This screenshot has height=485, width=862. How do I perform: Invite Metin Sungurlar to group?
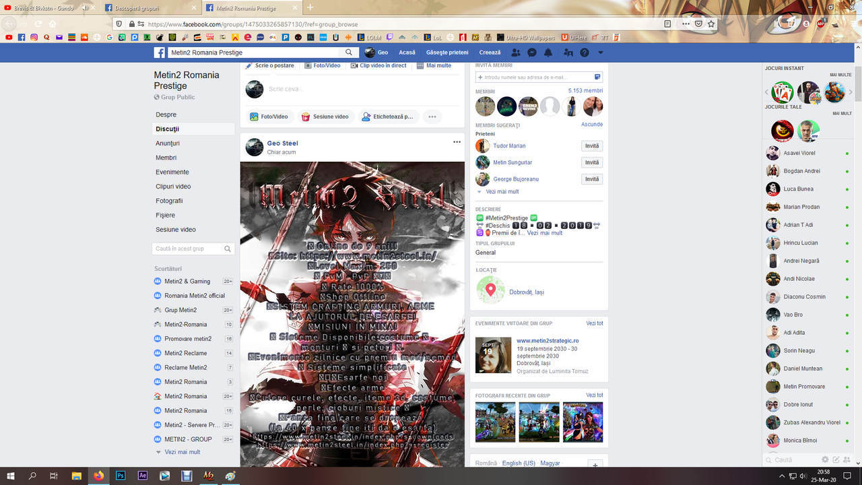tap(592, 162)
